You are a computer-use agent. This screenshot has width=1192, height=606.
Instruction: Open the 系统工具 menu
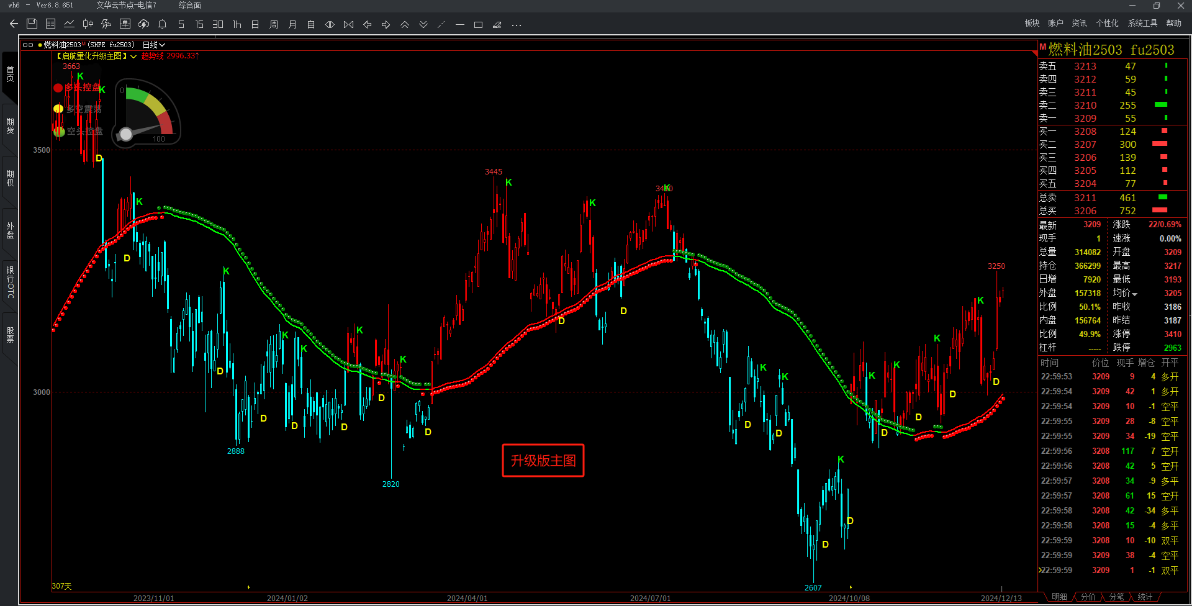(1142, 23)
